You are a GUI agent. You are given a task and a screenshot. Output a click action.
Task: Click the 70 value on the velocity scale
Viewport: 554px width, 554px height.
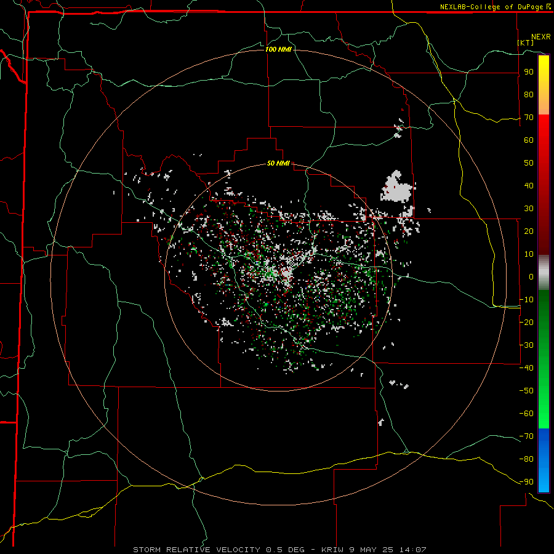point(529,118)
